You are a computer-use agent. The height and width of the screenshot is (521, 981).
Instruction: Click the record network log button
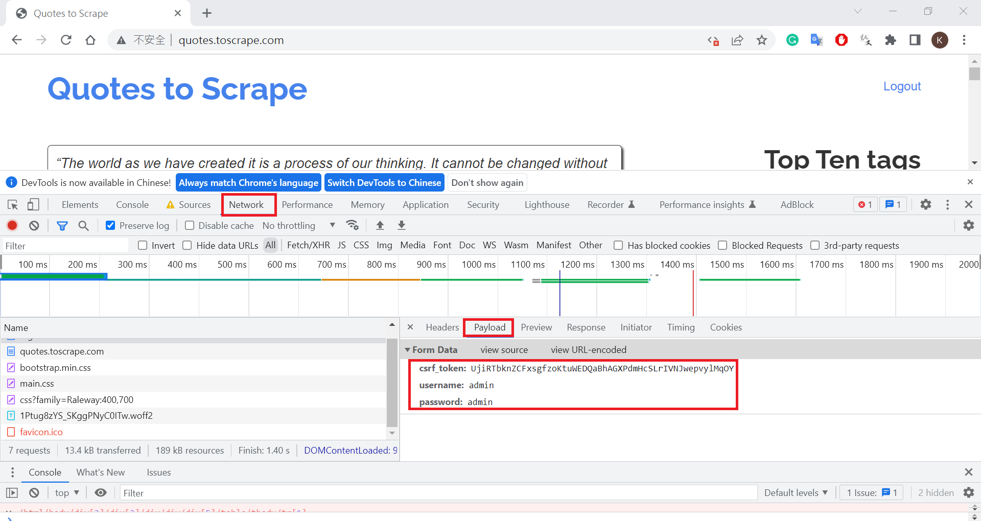click(12, 225)
